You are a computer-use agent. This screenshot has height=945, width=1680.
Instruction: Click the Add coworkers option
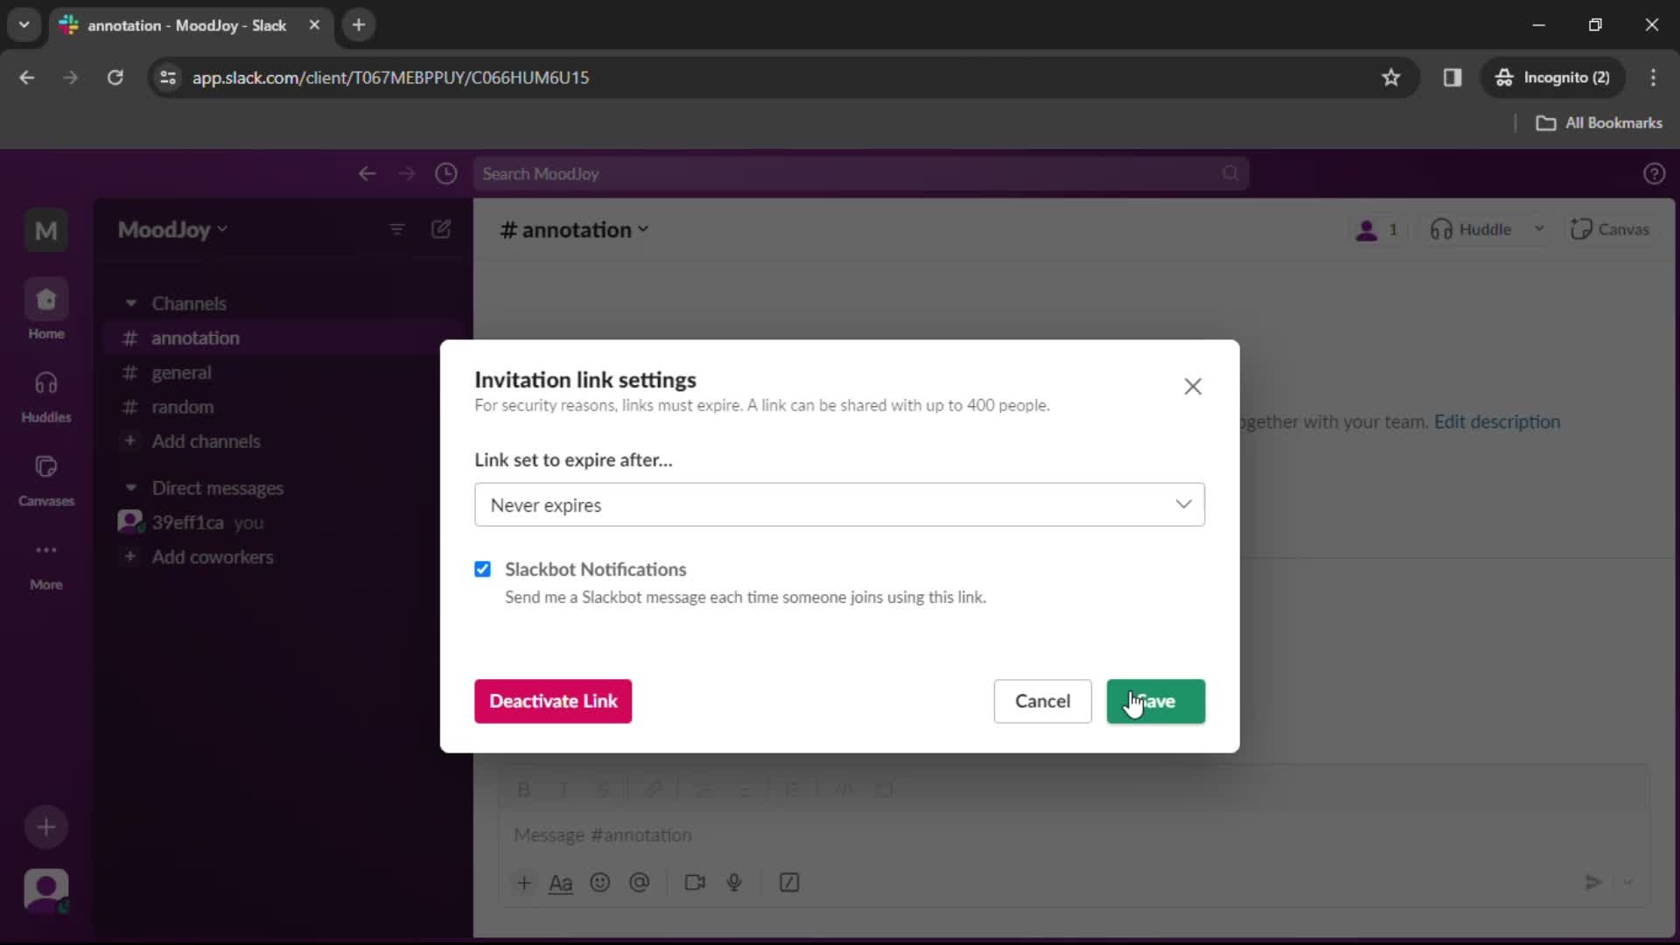coord(213,556)
